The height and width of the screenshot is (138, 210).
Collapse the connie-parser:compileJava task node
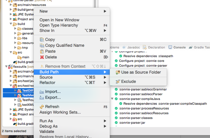pyautogui.click(x=112, y=99)
